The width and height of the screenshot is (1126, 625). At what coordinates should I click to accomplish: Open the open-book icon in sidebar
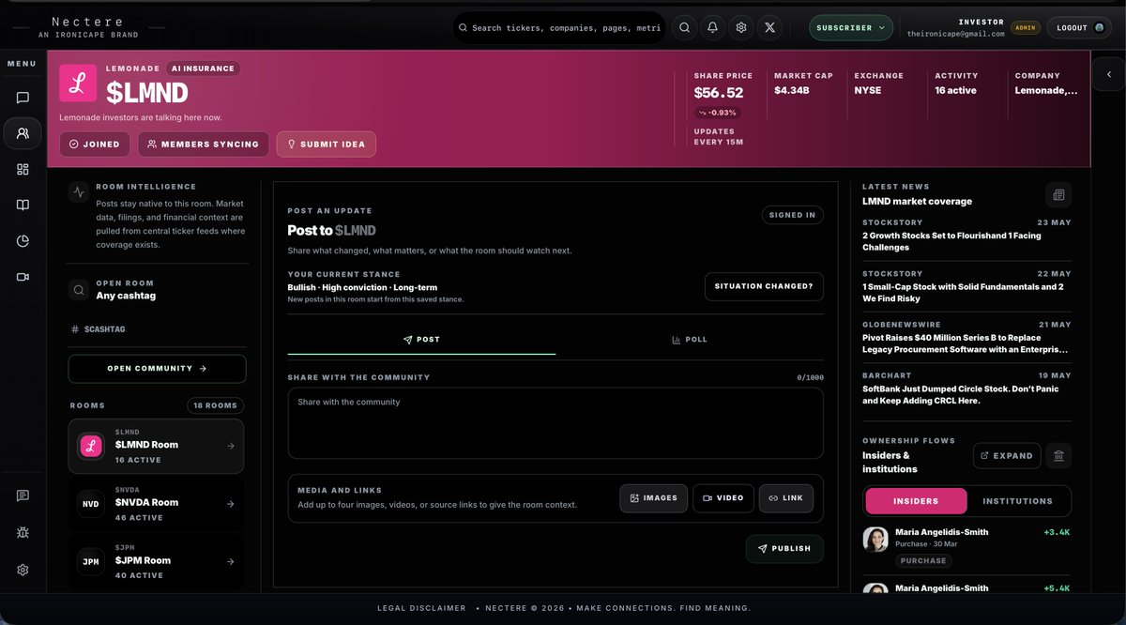[x=23, y=205]
